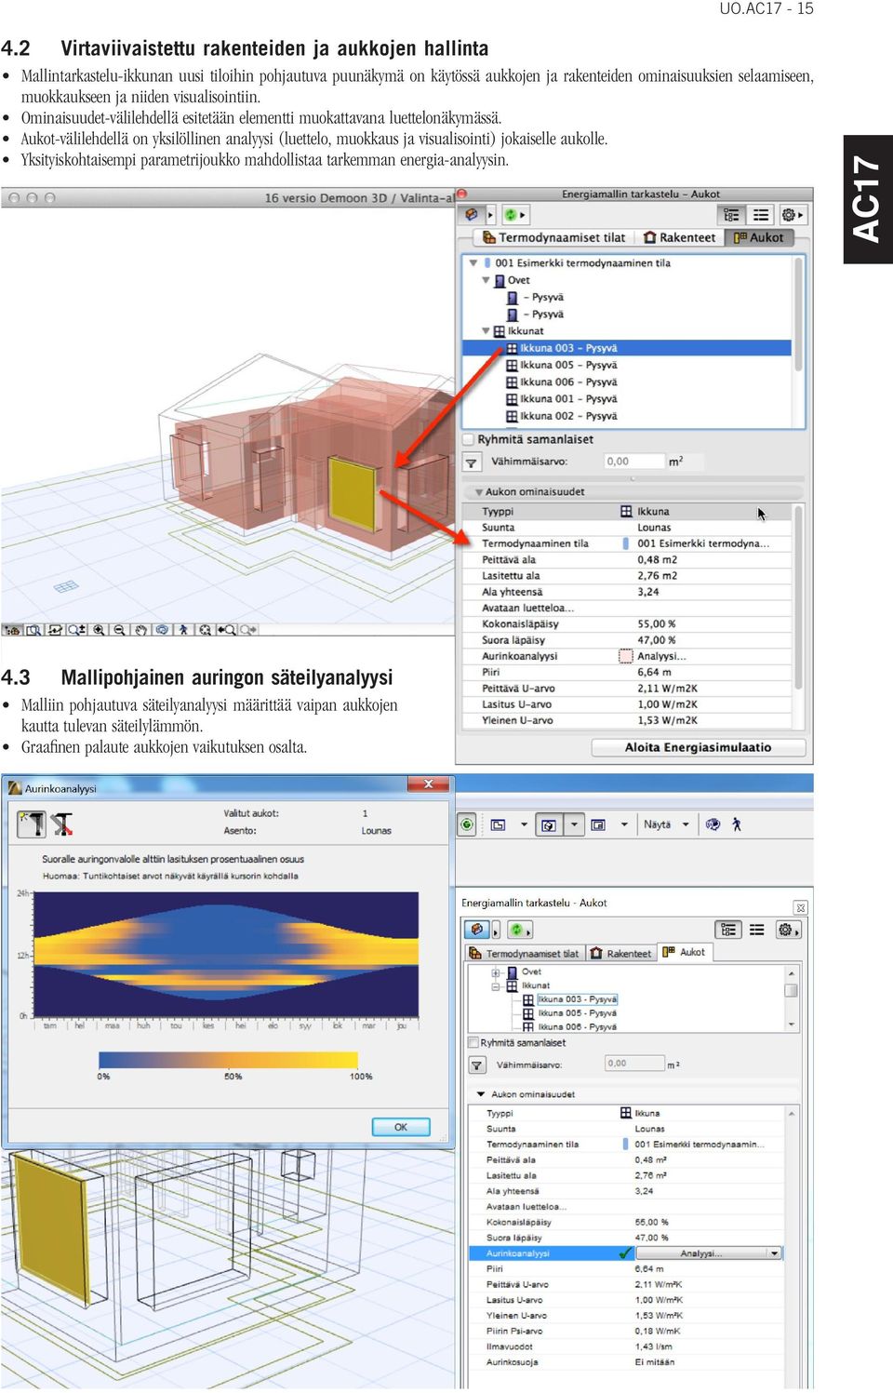Click the 3D orbit globe icon in the Windows toolbar
This screenshot has height=1393, width=893.
(713, 824)
